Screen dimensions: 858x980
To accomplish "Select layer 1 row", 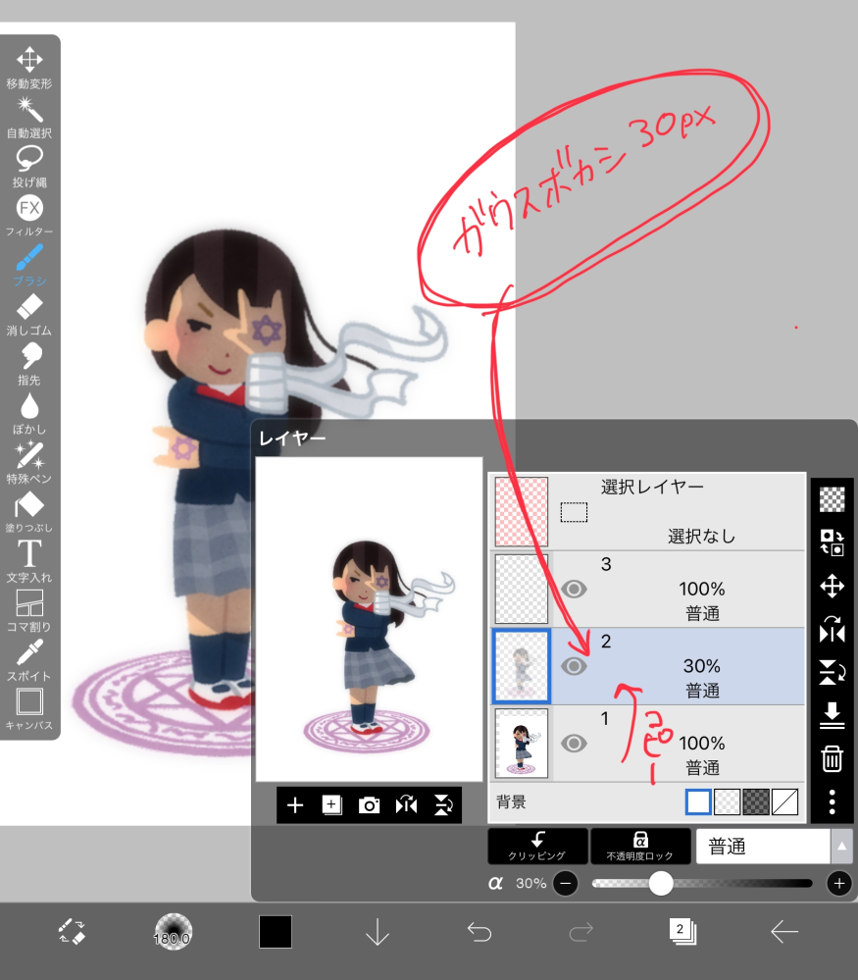I will 647,744.
